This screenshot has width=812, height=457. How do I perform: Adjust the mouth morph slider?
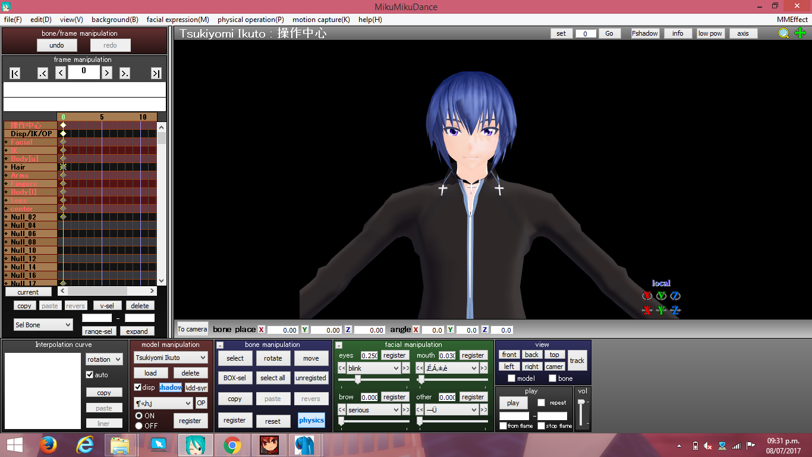(421, 380)
